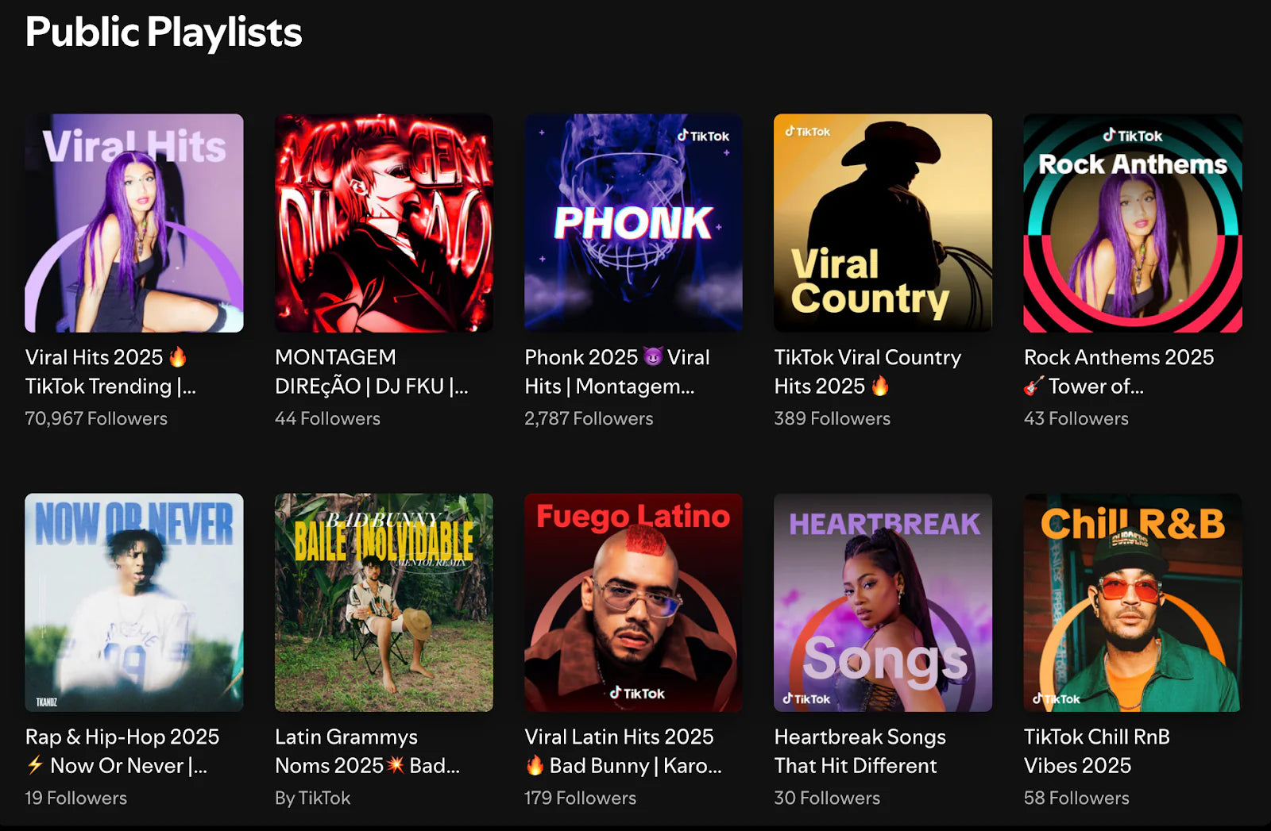The width and height of the screenshot is (1271, 831).
Task: Click the Rock Anthems playlist cover
Action: 1132,223
